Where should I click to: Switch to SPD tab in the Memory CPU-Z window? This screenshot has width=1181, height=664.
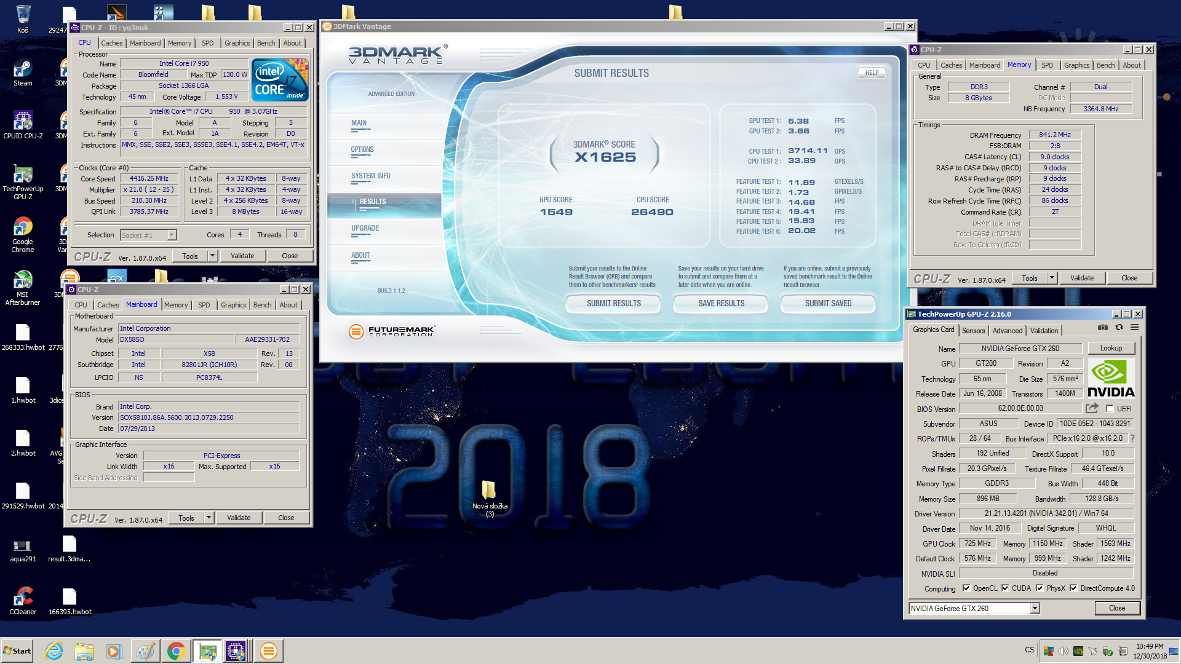(x=1047, y=65)
